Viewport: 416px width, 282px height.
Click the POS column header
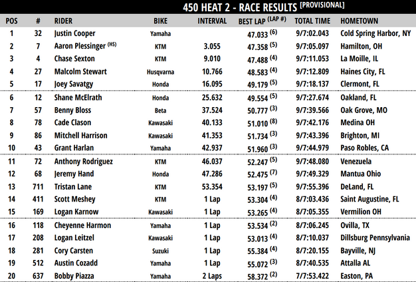click(x=11, y=20)
